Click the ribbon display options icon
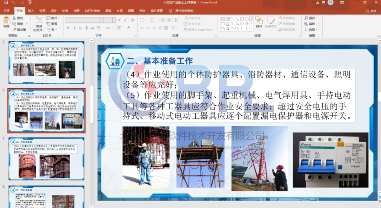 (x=342, y=2)
